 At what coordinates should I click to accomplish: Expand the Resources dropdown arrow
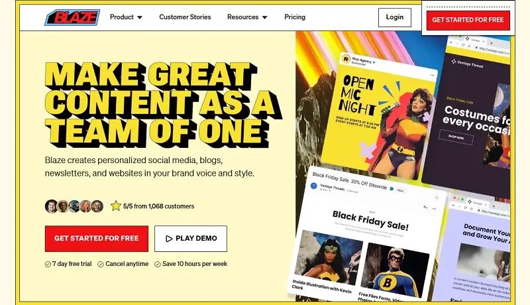pyautogui.click(x=264, y=18)
